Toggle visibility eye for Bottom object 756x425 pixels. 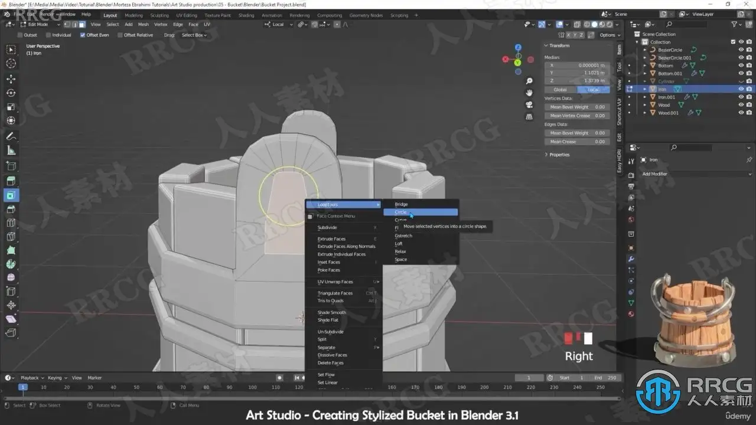click(741, 66)
